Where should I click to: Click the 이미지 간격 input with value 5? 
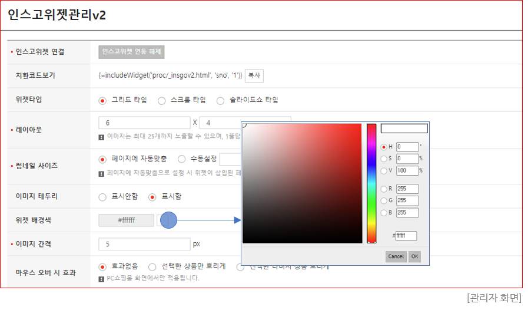pos(144,244)
